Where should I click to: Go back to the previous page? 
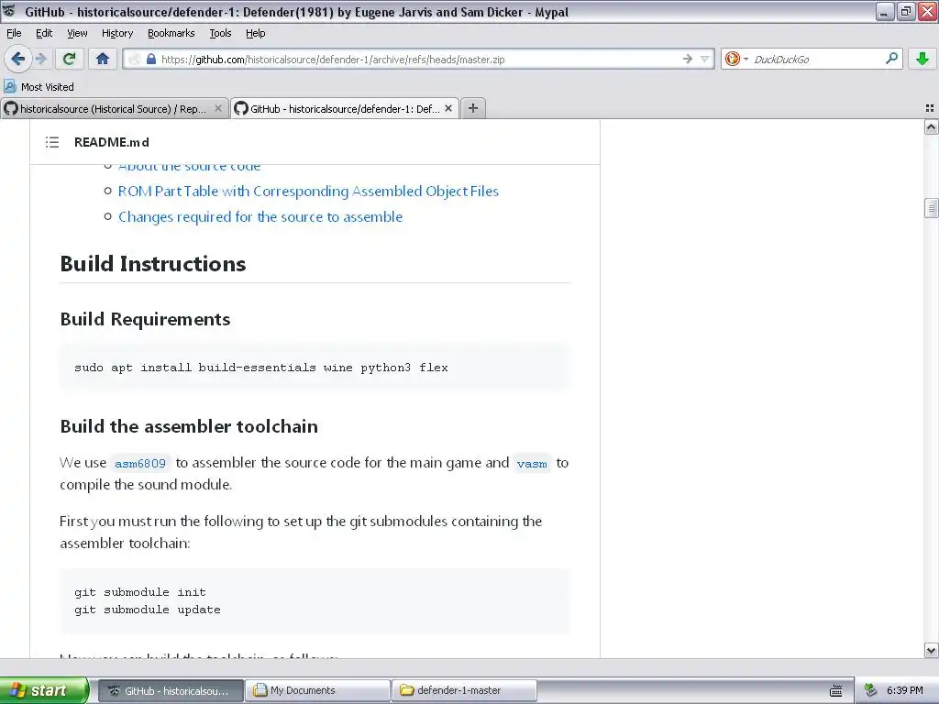(x=17, y=59)
